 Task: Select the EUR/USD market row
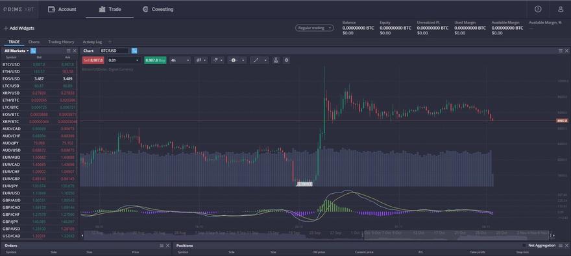(40, 193)
